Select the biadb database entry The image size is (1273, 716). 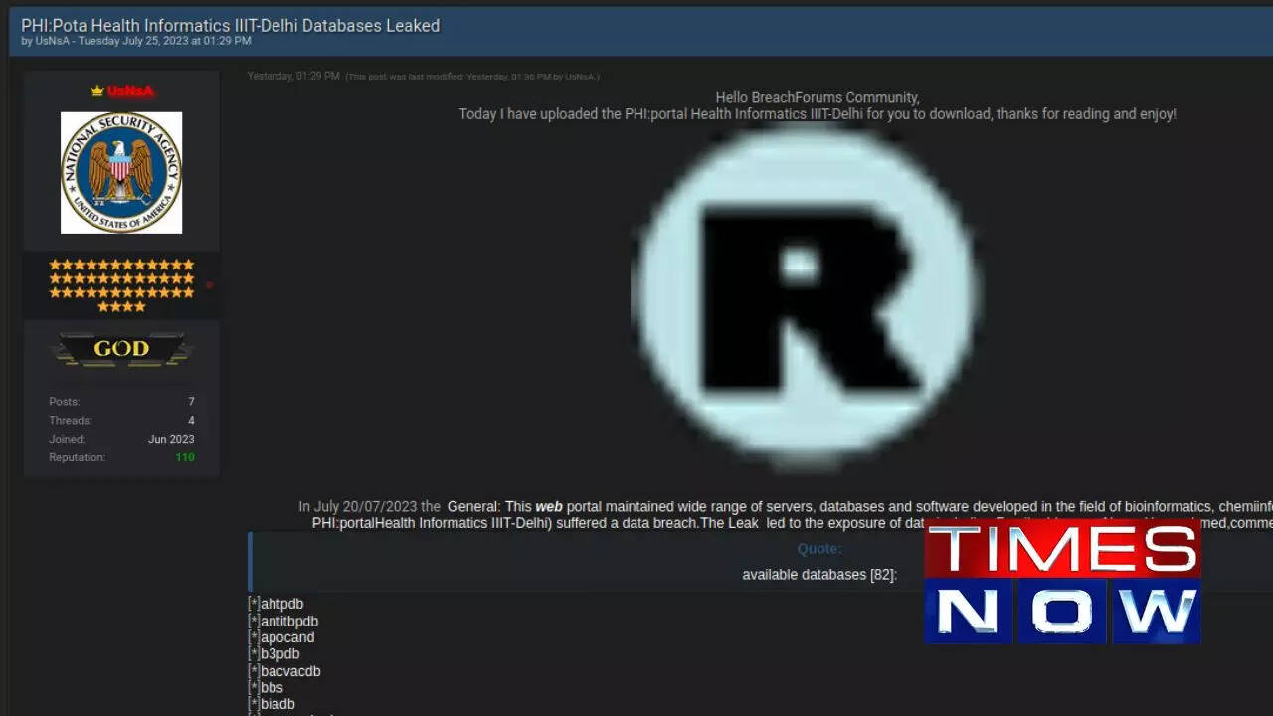pos(277,705)
